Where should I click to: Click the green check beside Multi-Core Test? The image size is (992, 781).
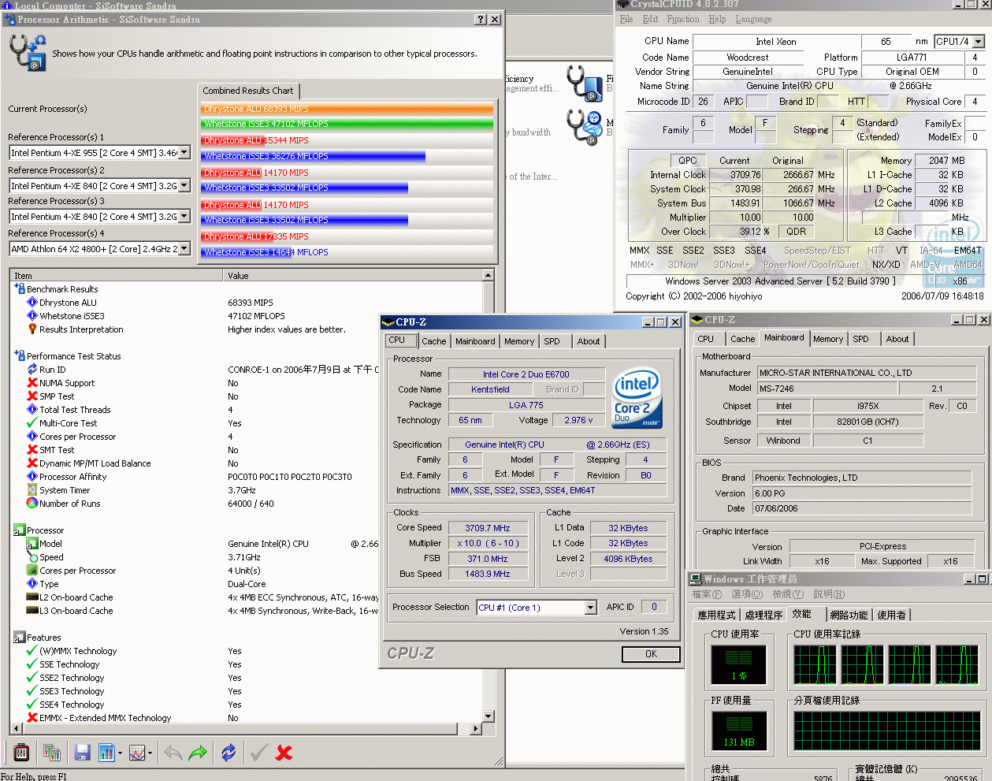[32, 423]
